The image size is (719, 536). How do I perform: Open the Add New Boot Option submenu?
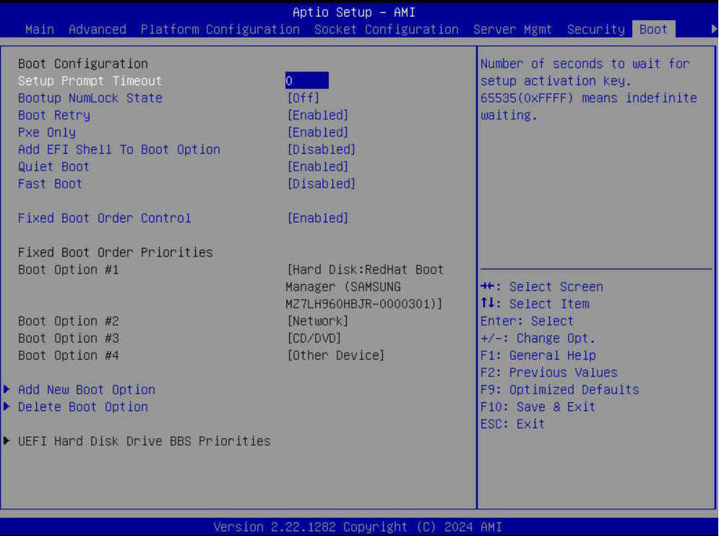tap(86, 390)
